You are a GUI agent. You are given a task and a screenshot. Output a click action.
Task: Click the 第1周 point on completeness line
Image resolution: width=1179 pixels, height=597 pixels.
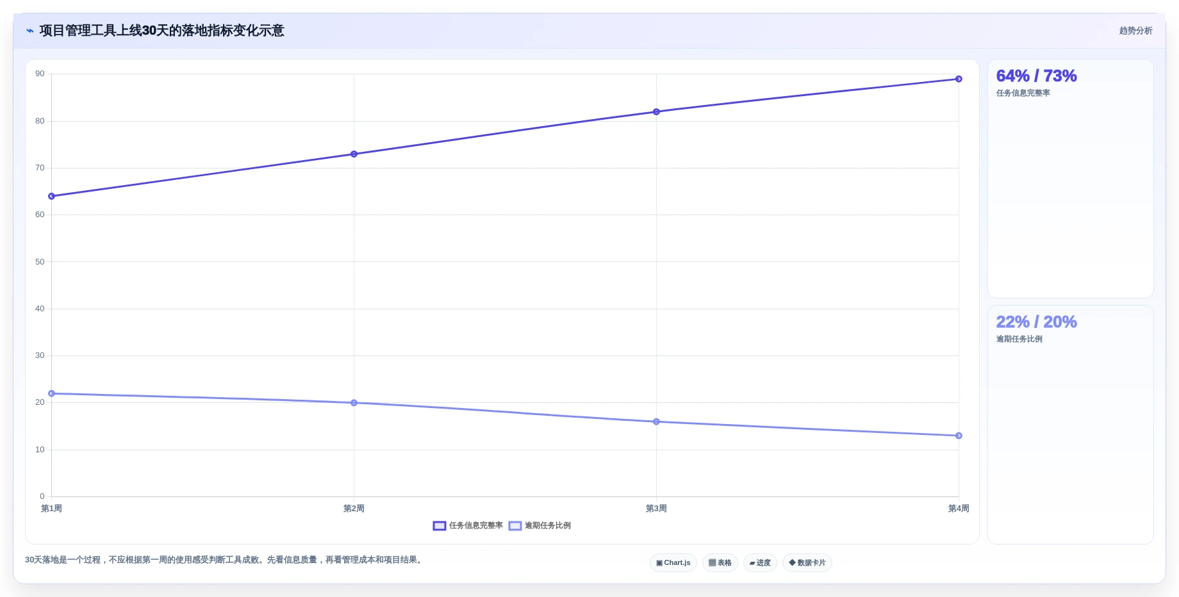[52, 197]
